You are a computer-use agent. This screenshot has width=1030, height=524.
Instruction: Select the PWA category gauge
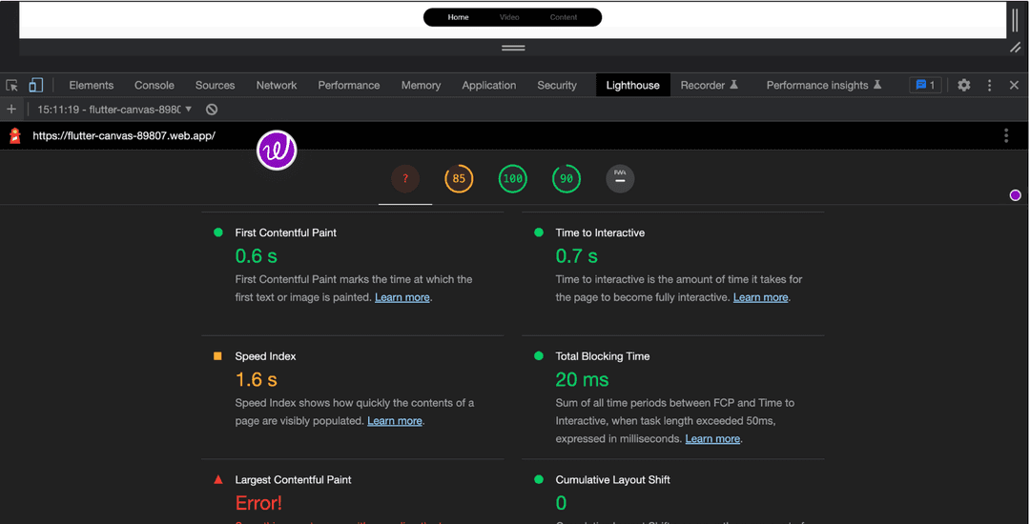(620, 178)
